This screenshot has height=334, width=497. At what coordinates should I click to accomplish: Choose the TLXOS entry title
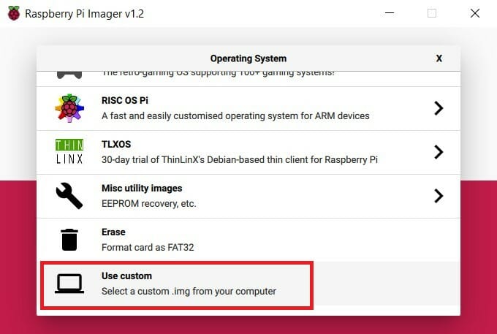116,144
